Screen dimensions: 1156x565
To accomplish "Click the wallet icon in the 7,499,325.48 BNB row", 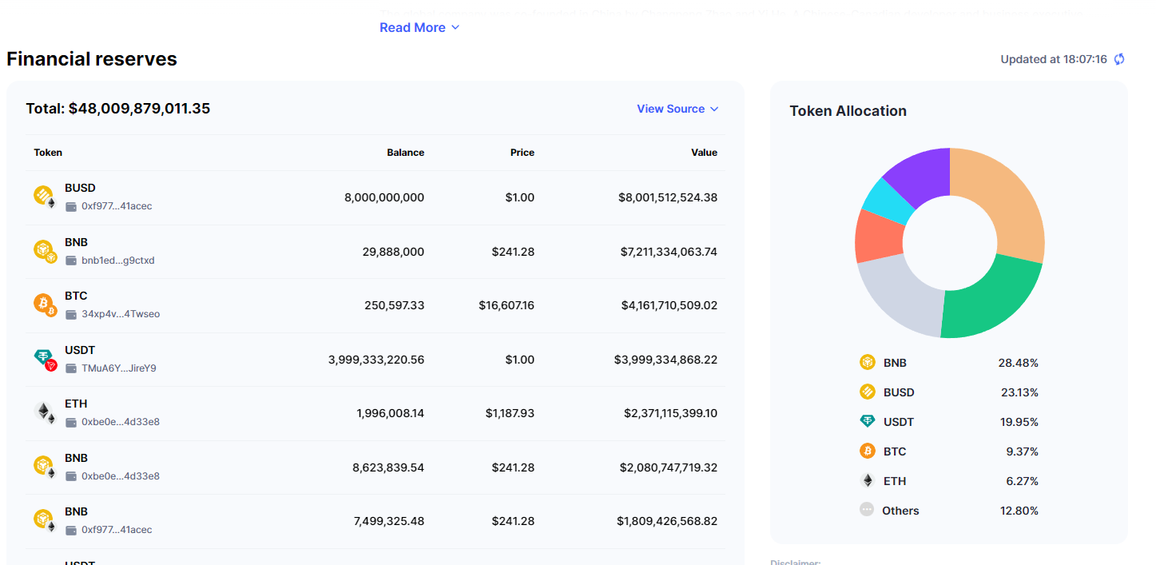I will tap(71, 530).
